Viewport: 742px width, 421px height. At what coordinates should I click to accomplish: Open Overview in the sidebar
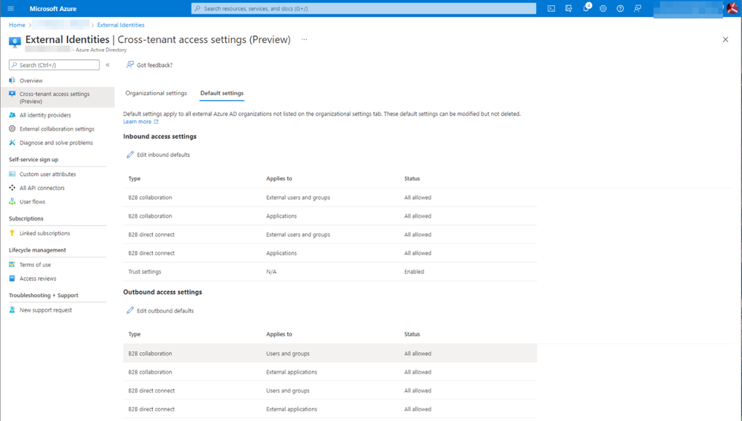pyautogui.click(x=31, y=81)
